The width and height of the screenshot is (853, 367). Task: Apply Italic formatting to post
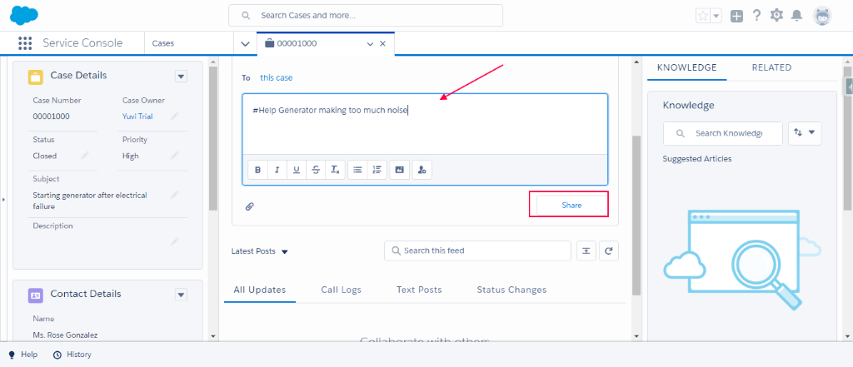277,170
